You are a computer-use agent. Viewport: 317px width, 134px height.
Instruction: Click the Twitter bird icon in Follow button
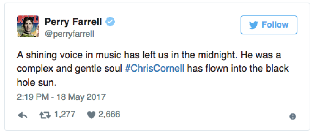click(254, 25)
